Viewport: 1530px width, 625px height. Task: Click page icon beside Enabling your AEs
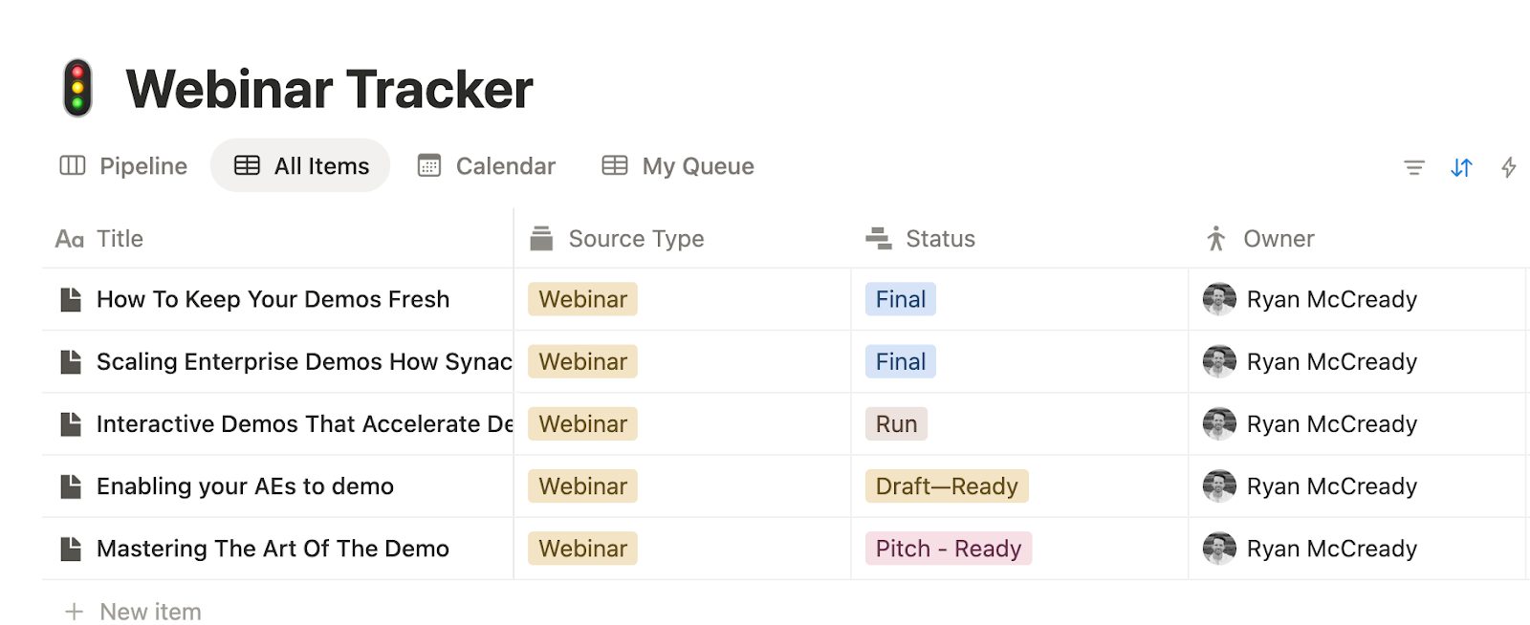point(71,486)
